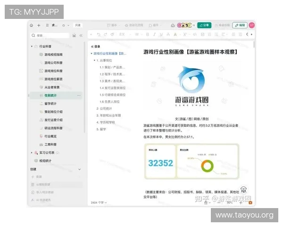
Task: Collapse the 目录 outline panel
Action: pyautogui.click(x=92, y=46)
